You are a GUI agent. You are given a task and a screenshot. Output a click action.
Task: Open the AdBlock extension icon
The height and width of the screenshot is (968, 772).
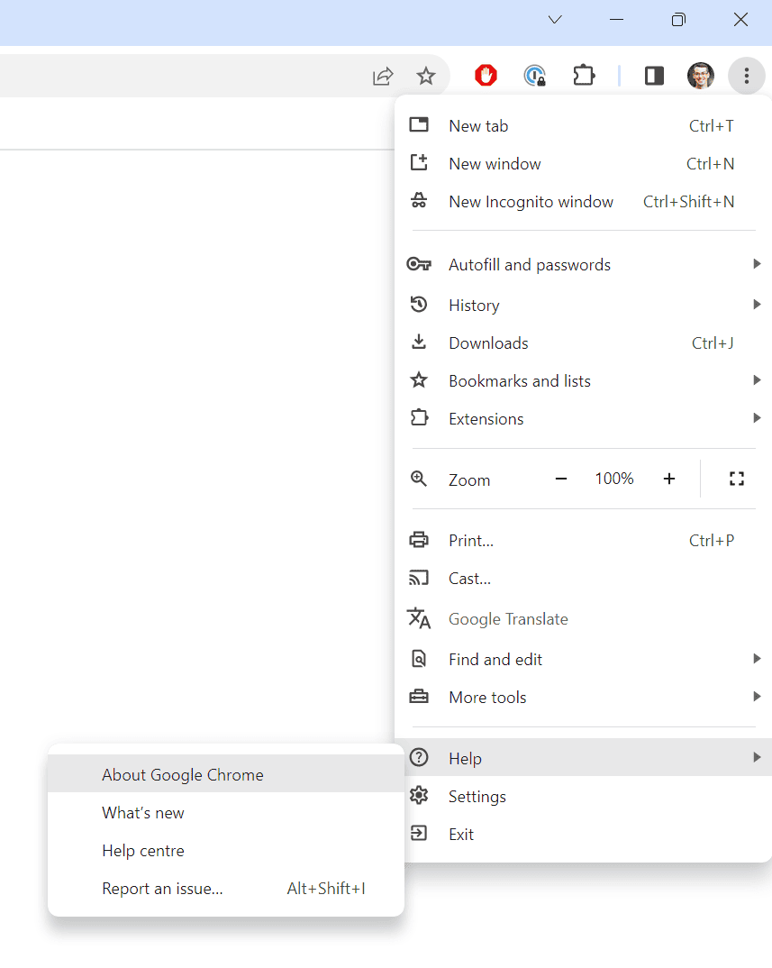[x=486, y=76]
